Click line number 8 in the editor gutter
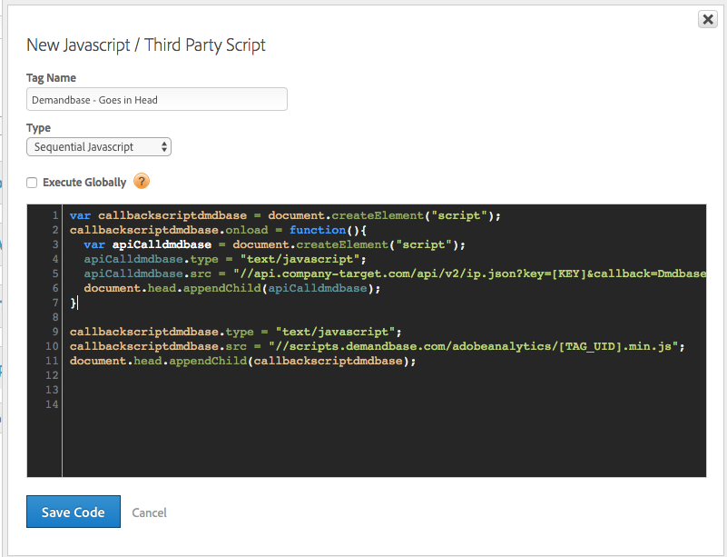727x557 pixels. point(55,317)
